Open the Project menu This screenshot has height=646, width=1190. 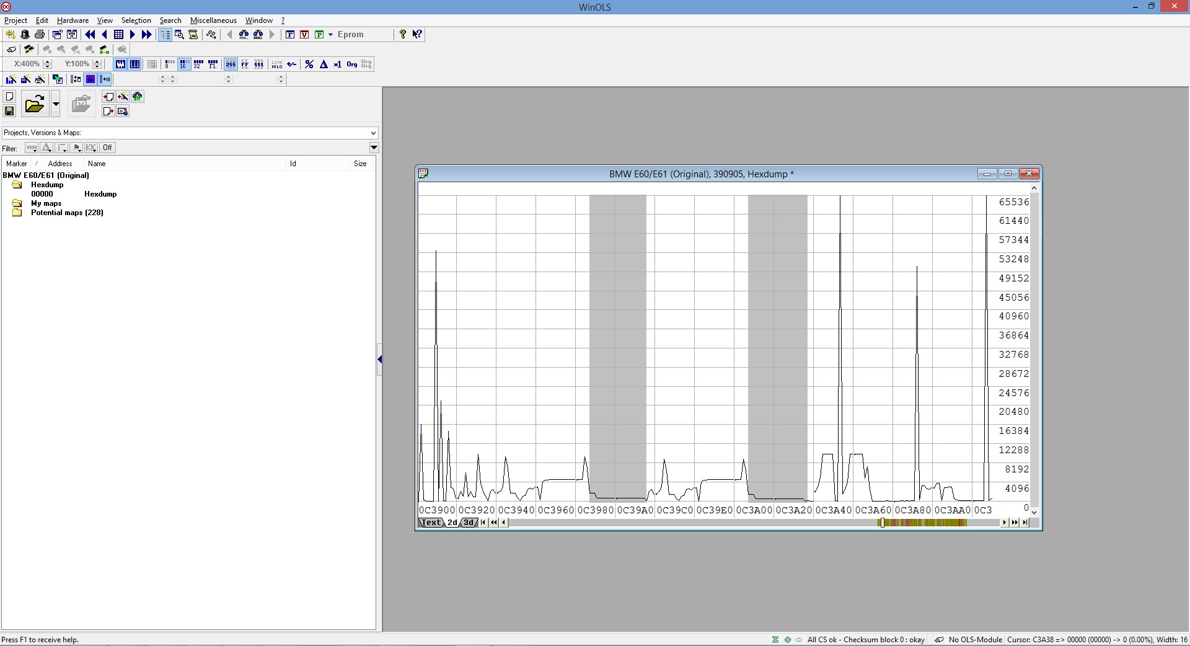tap(15, 20)
